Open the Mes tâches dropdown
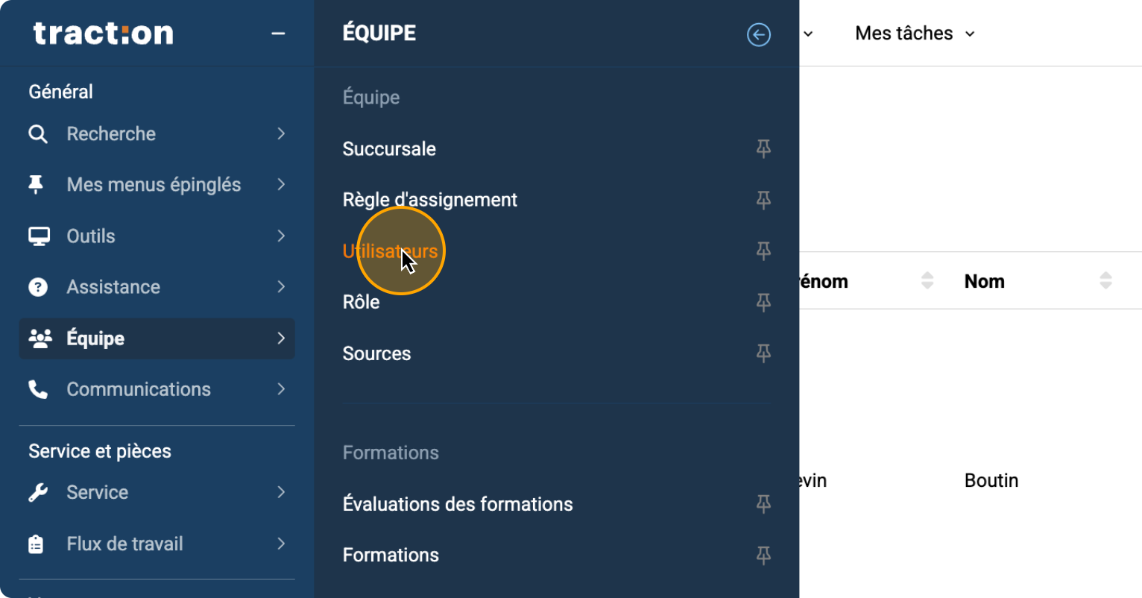 click(915, 34)
